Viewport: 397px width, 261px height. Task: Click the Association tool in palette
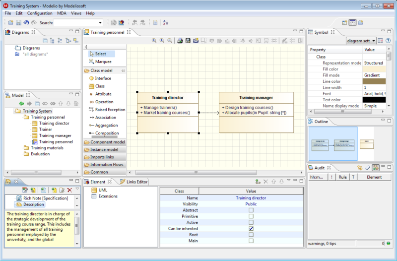(x=105, y=118)
